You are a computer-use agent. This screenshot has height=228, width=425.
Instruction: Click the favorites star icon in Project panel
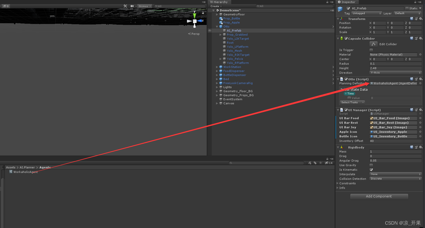320,163
